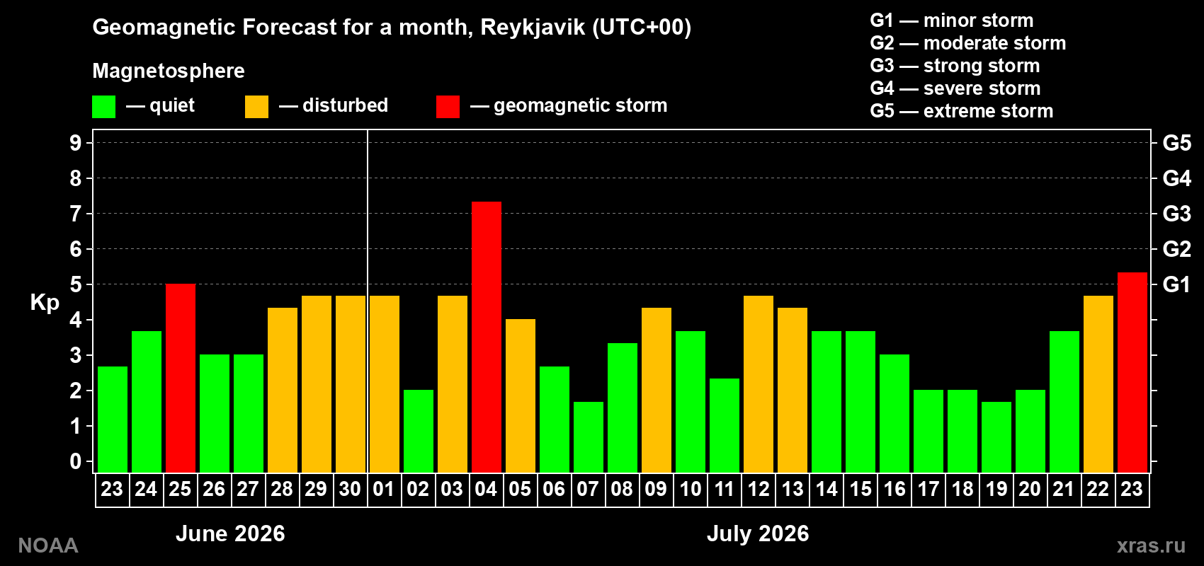Click the "July 2026" month label
Screen dimensions: 1204x566
point(758,533)
